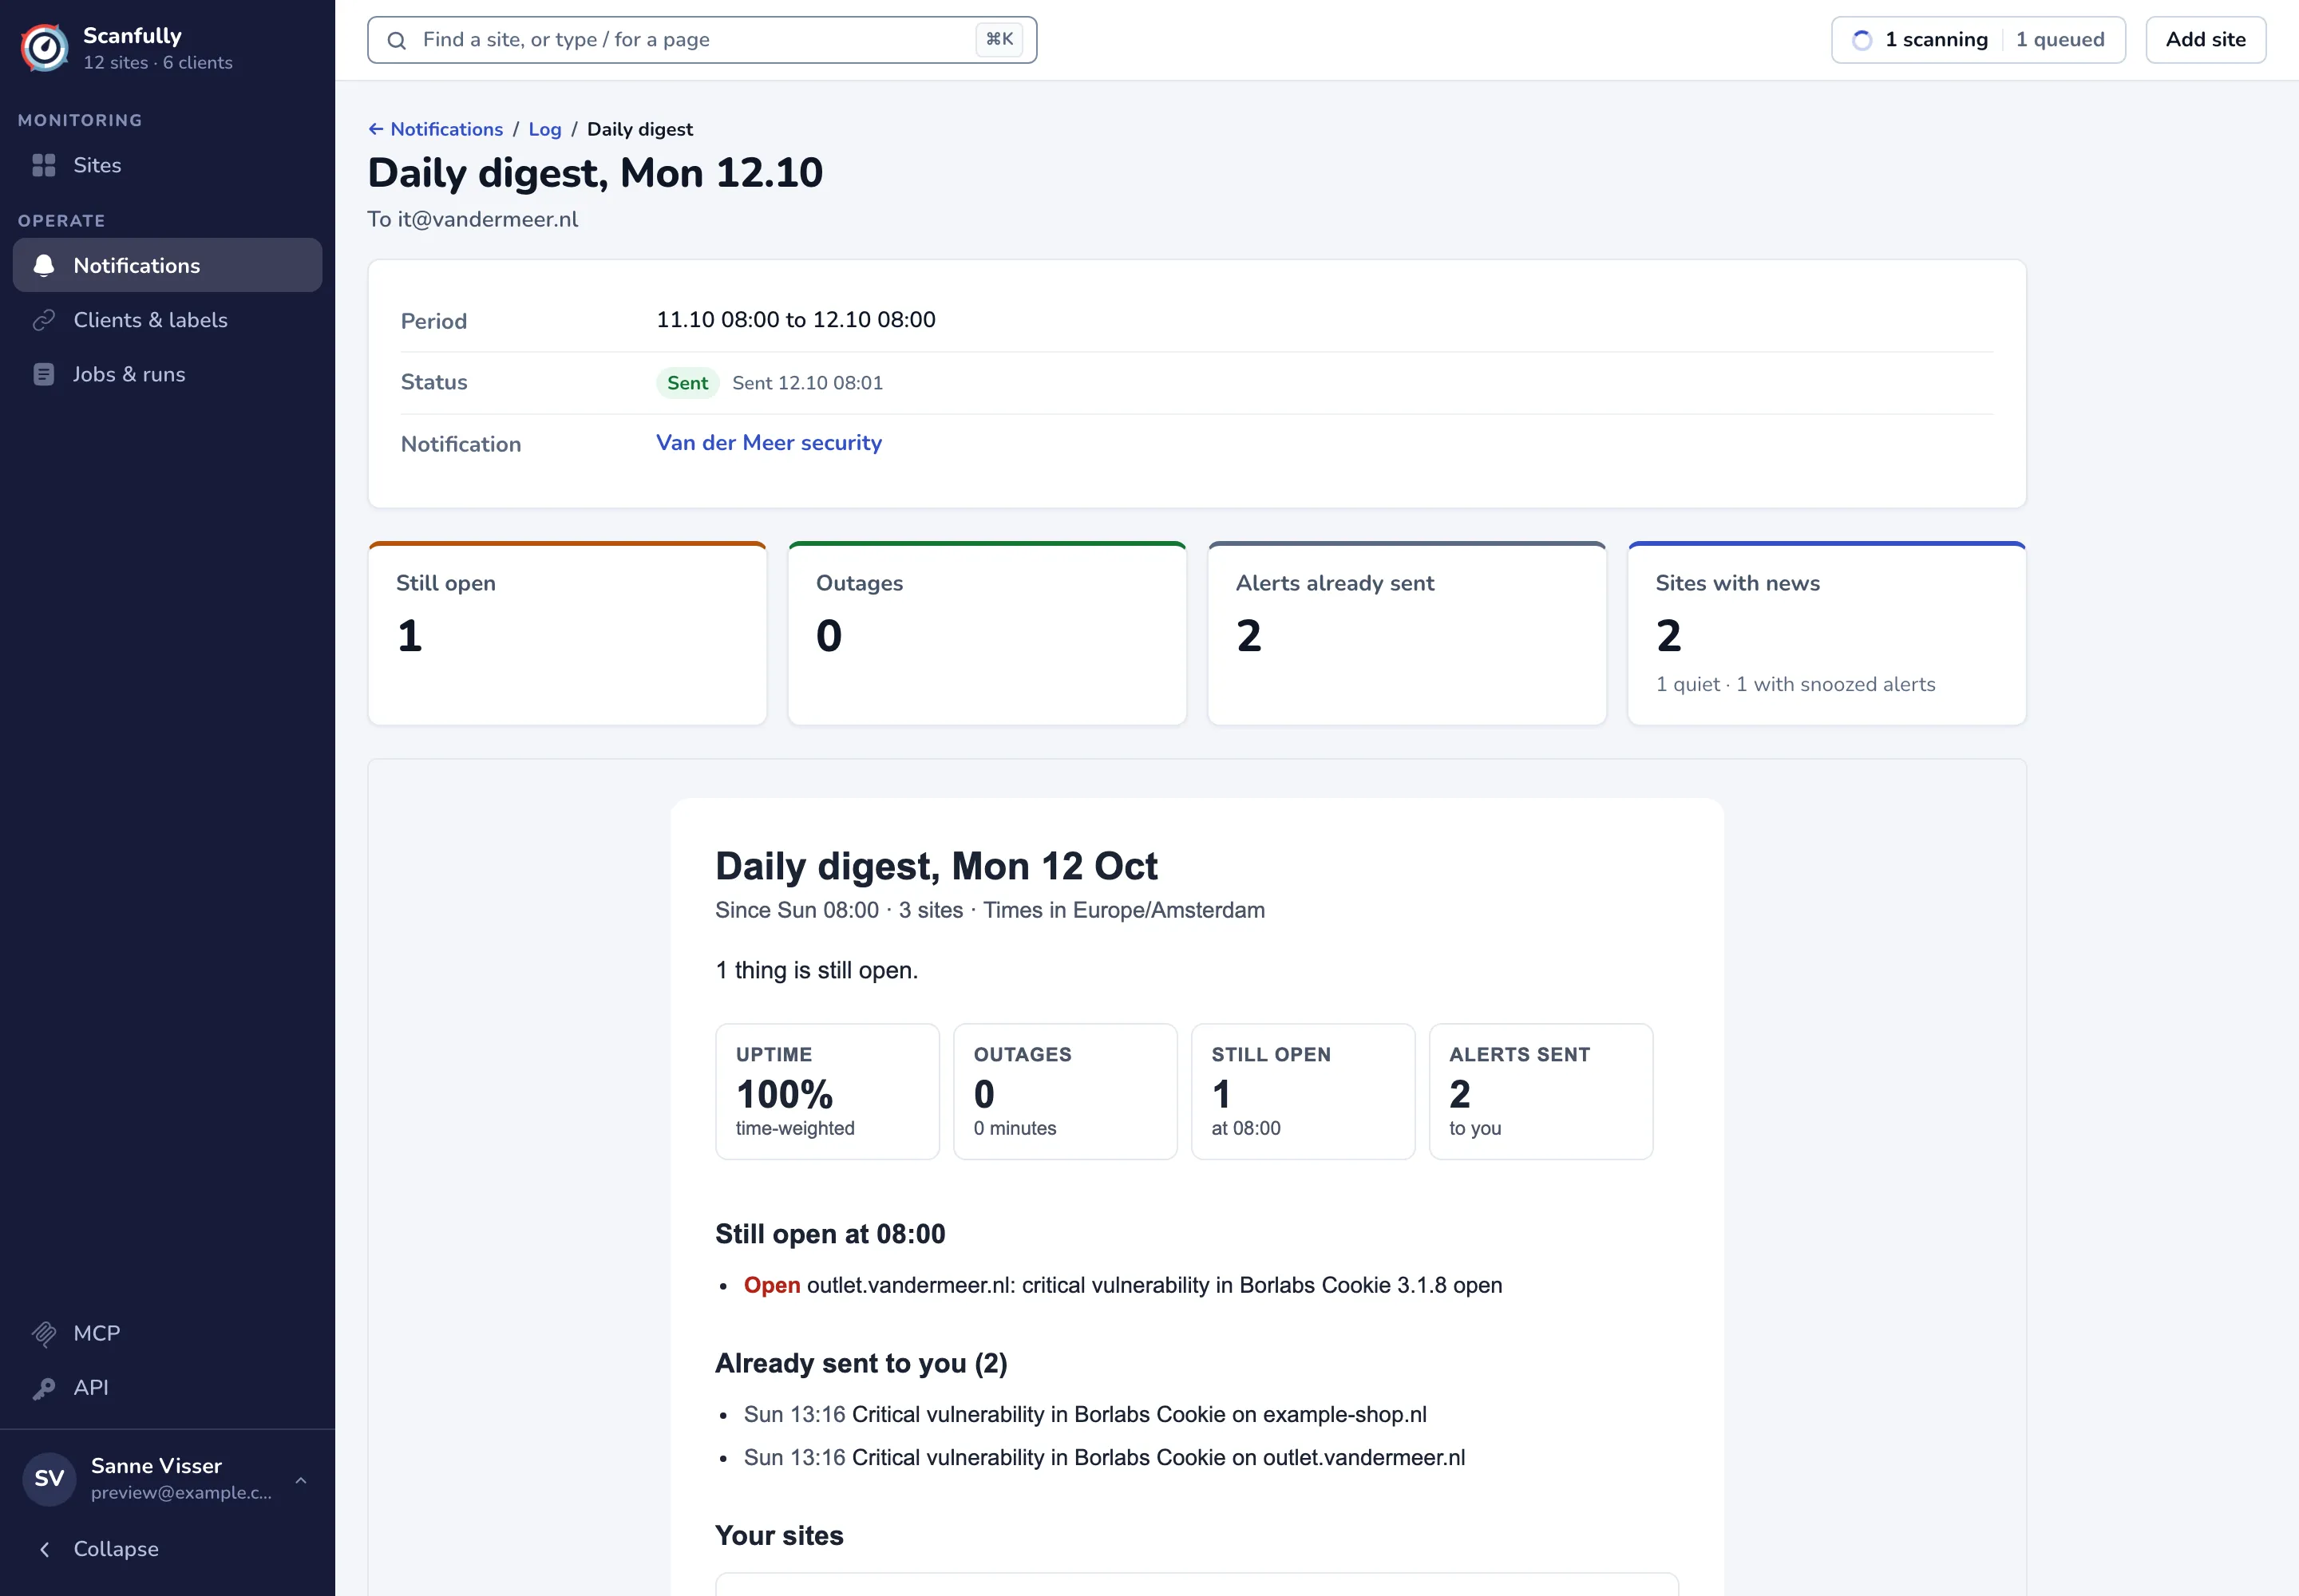Click the Add site button
2299x1596 pixels.
[x=2205, y=40]
